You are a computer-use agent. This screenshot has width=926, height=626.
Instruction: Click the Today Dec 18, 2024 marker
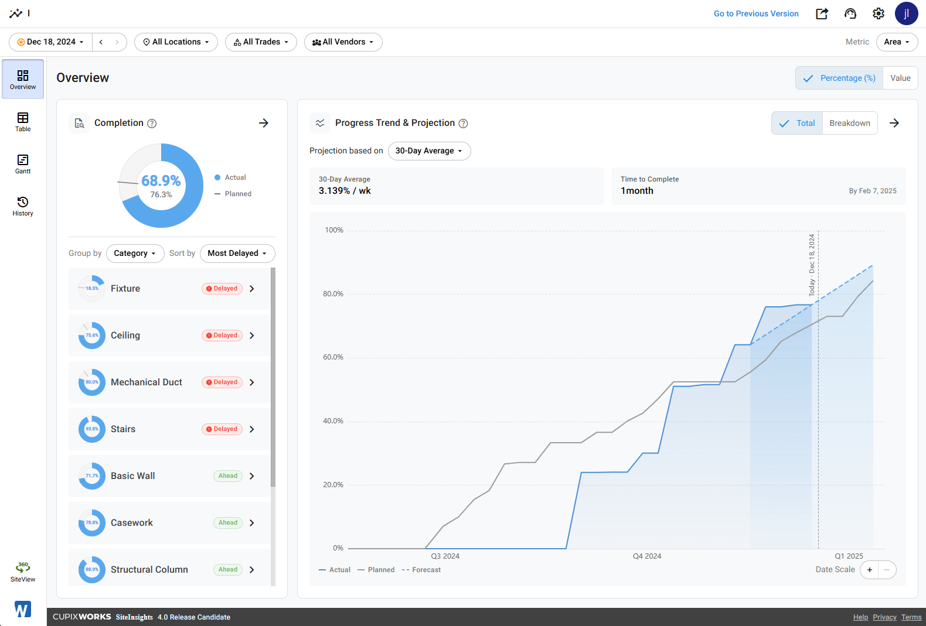coord(812,265)
